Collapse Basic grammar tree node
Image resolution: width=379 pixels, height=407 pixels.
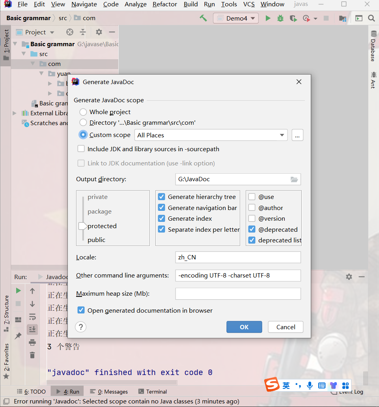15,44
